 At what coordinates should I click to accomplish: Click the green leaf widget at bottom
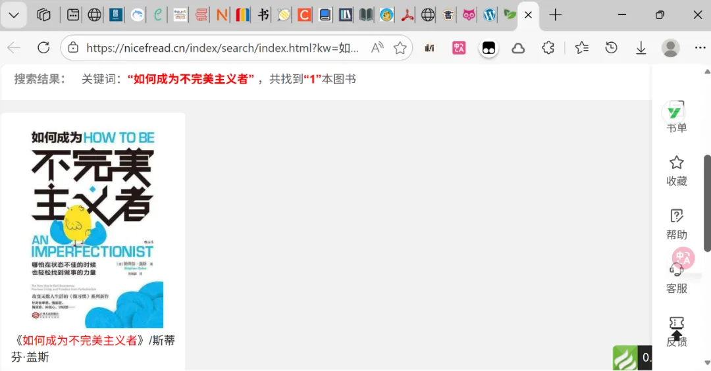click(x=625, y=359)
